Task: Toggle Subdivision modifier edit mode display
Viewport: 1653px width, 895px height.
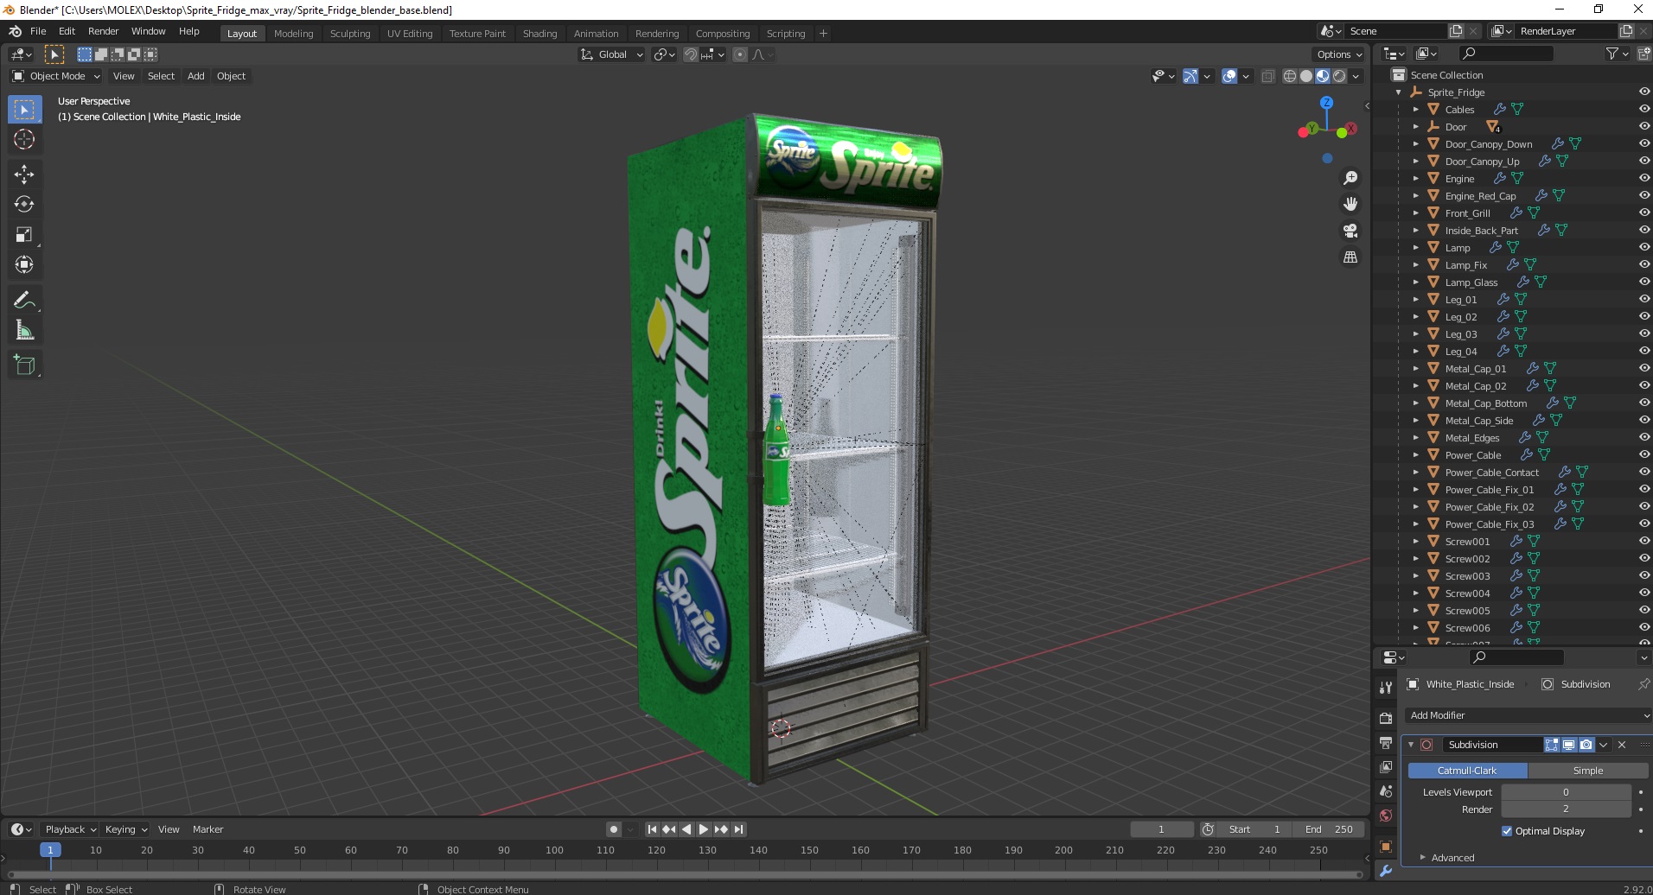Action: click(x=1552, y=745)
